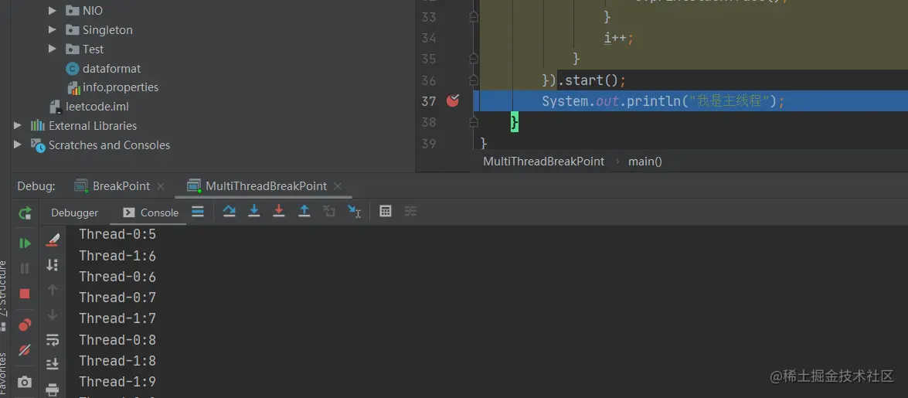
Task: Step over the current line
Action: pos(230,212)
